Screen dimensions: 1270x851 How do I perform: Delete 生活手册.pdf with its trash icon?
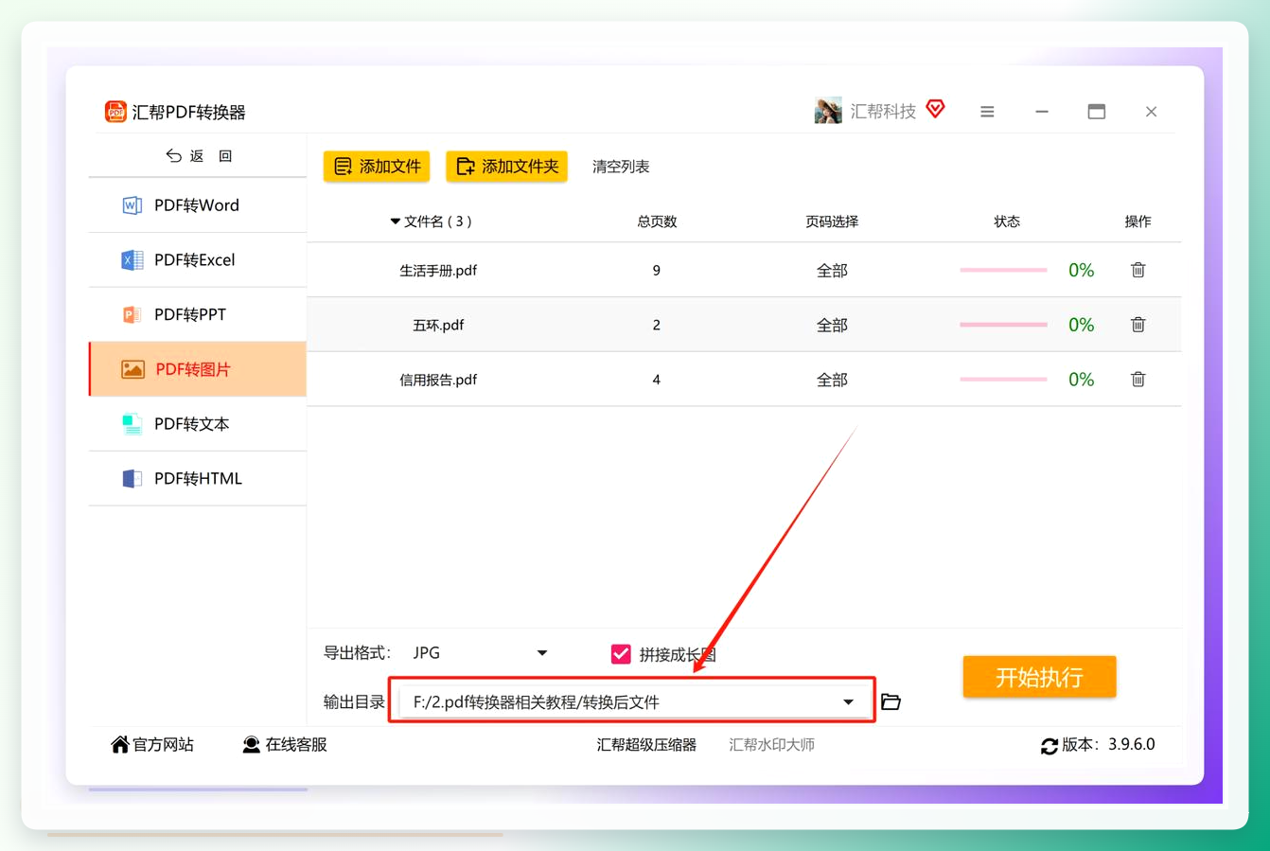click(1138, 270)
